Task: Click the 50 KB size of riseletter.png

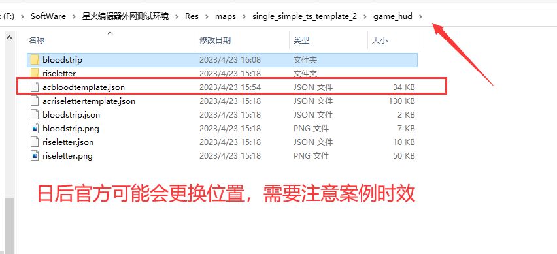Action: click(x=403, y=156)
